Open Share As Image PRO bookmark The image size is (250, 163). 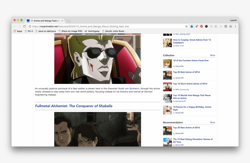[x=70, y=31]
